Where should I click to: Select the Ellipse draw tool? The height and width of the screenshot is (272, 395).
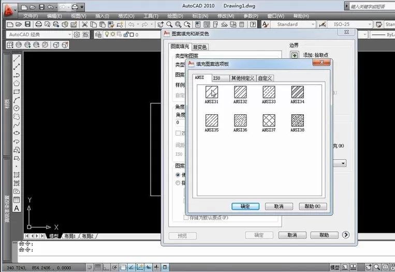click(17, 133)
